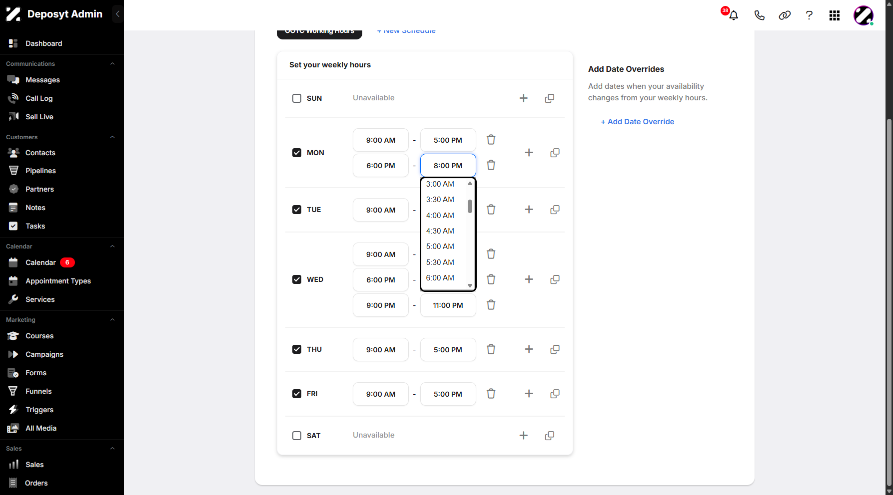Open Calendar sidebar item

coord(40,262)
